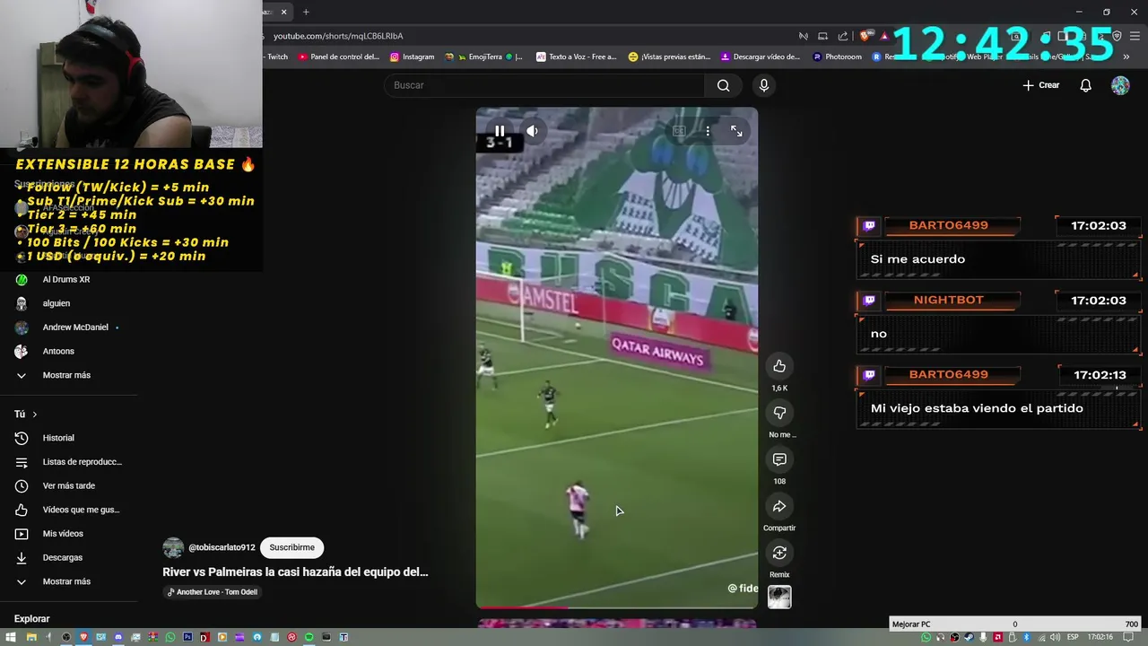Enter fullscreen for the Short
This screenshot has width=1148, height=646.
pyautogui.click(x=736, y=131)
